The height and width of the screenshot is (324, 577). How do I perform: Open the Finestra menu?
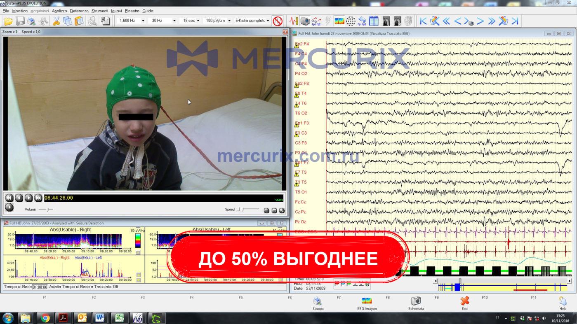click(132, 11)
